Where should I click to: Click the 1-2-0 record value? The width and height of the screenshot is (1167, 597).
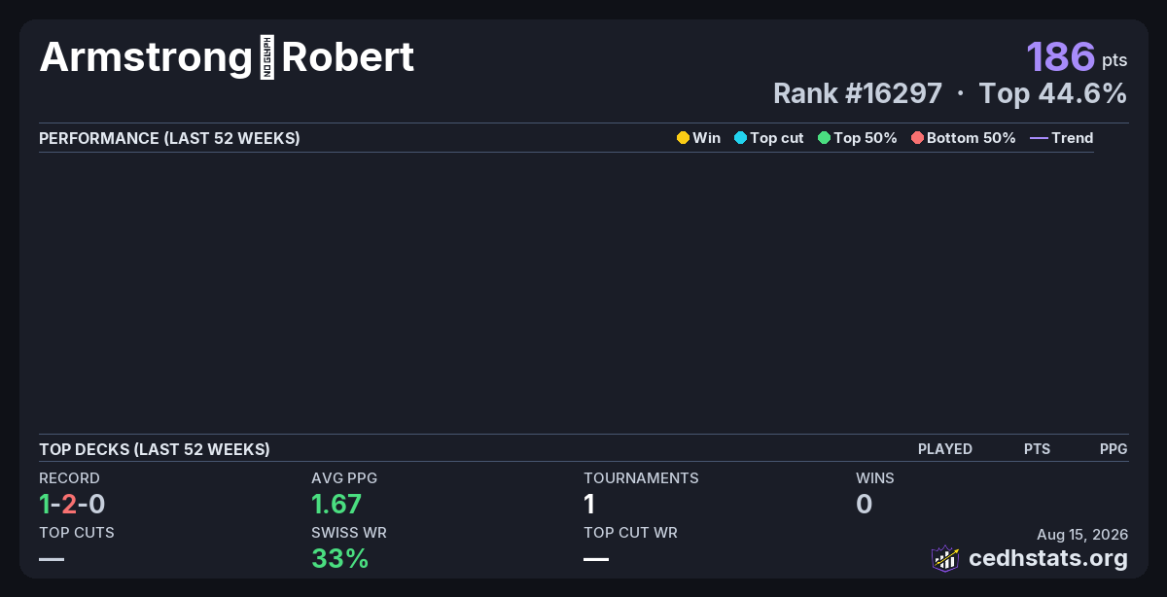tap(72, 504)
